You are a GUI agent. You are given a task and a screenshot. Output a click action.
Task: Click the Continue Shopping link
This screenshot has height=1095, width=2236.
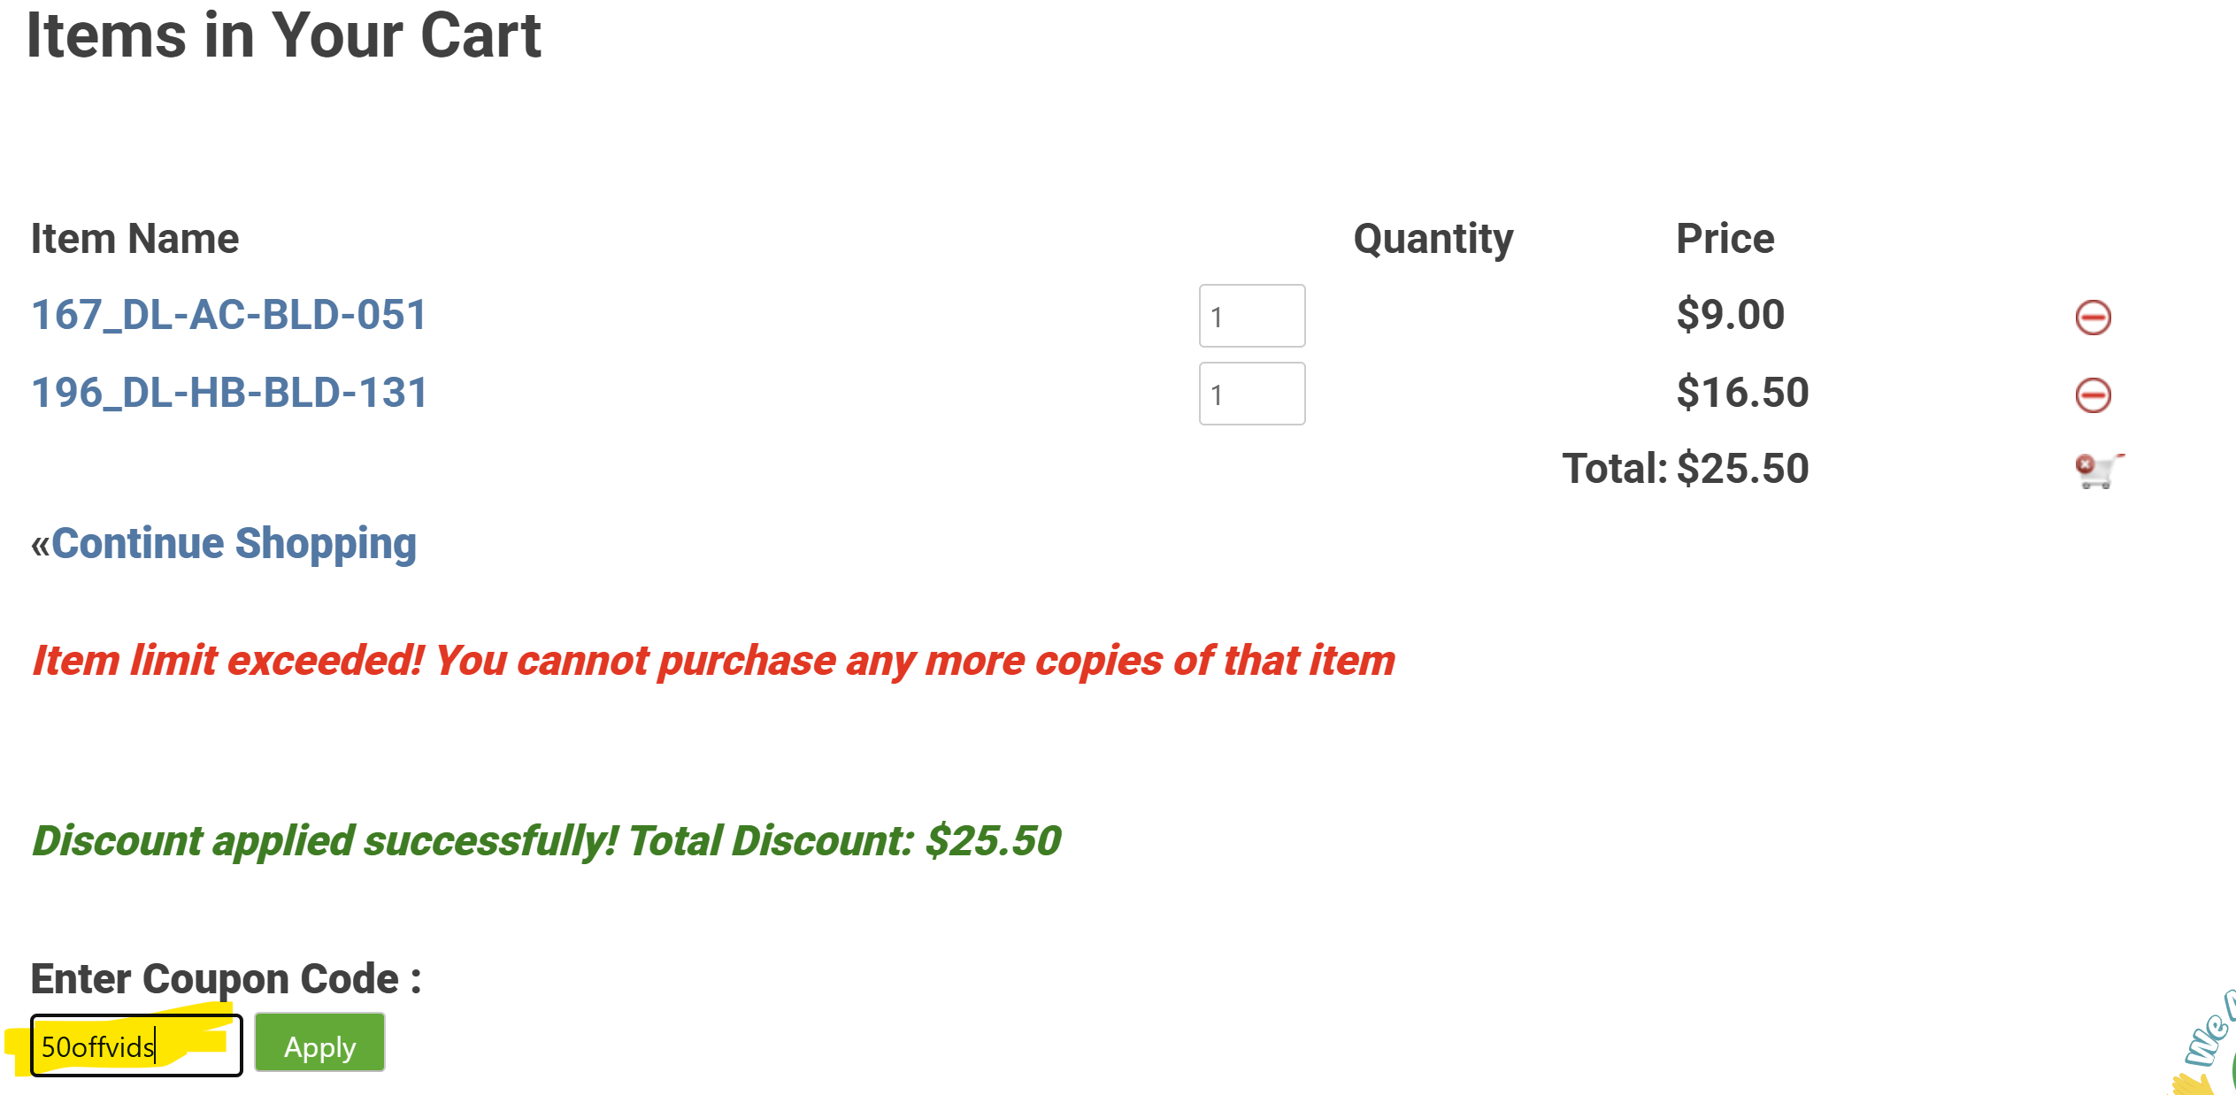234,544
